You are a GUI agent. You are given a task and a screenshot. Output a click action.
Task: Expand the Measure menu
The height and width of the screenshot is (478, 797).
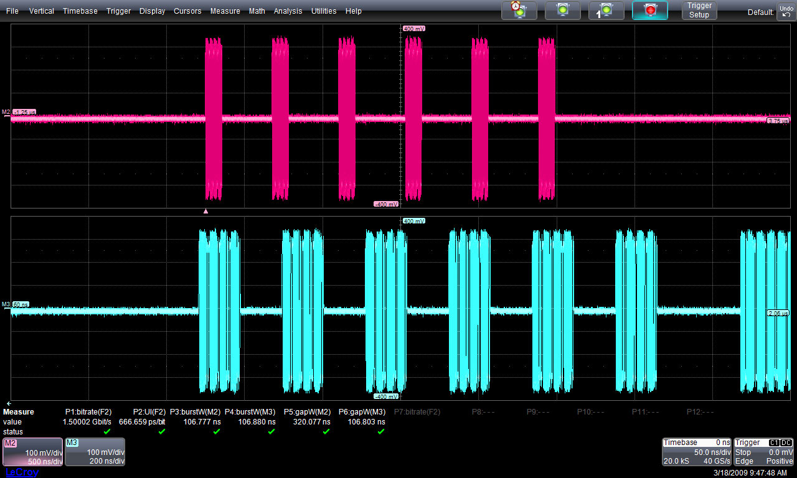click(225, 11)
